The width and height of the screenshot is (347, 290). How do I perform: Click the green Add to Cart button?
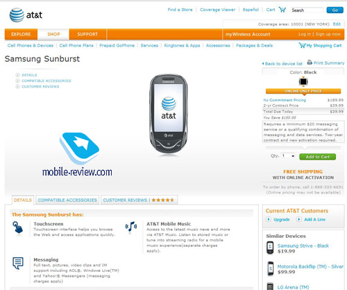tap(317, 157)
